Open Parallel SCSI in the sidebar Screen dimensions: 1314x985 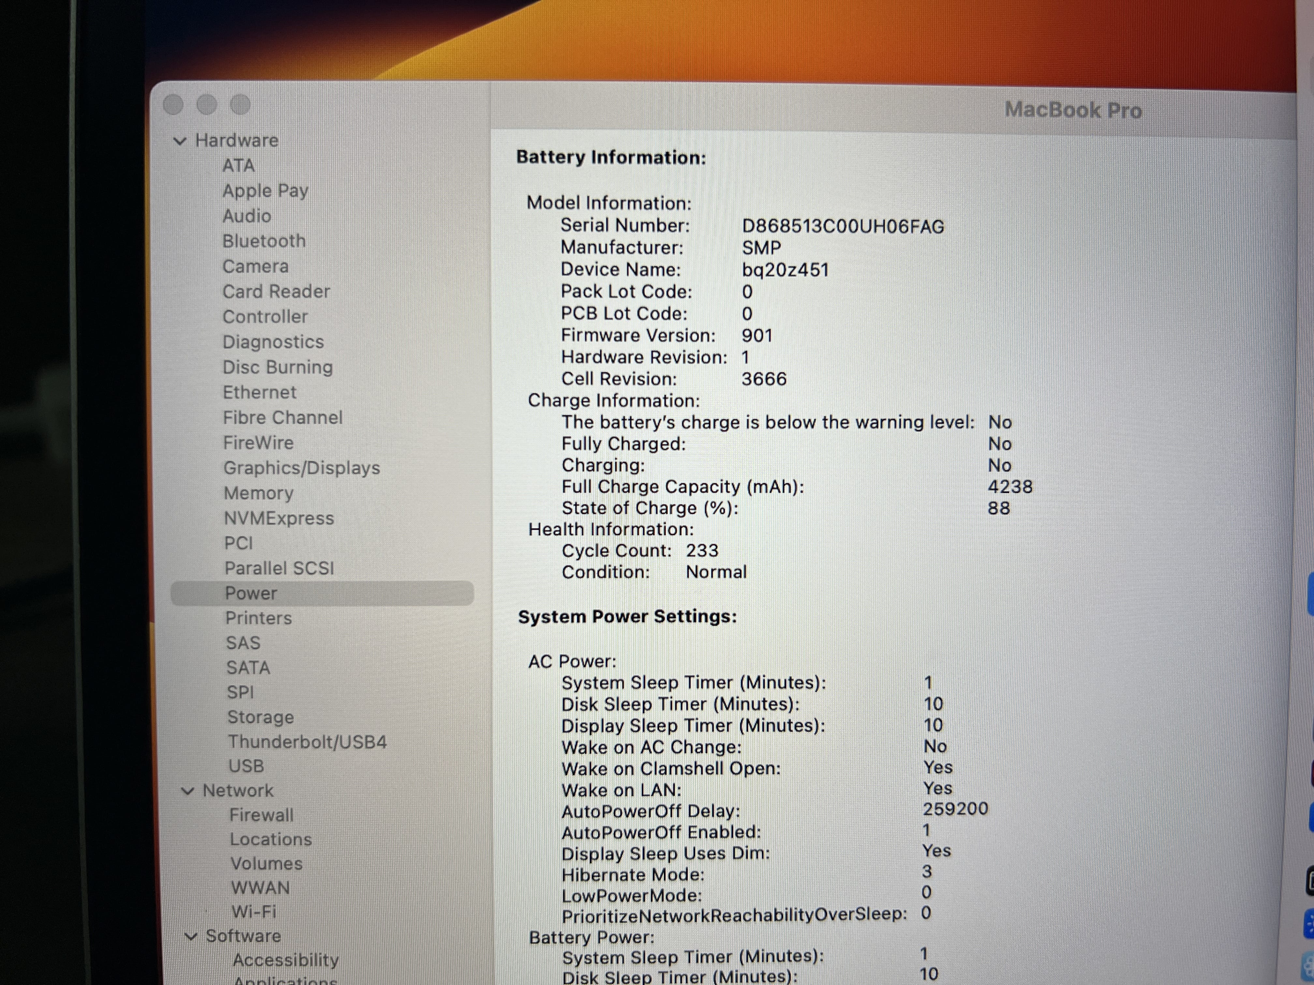click(x=279, y=568)
